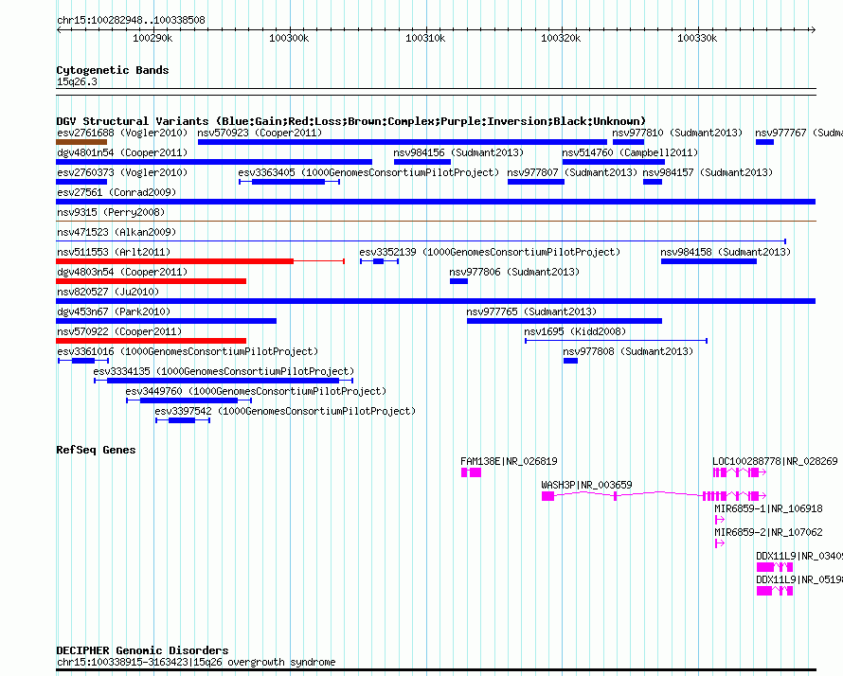Select the WASH3P first exon block

(547, 496)
